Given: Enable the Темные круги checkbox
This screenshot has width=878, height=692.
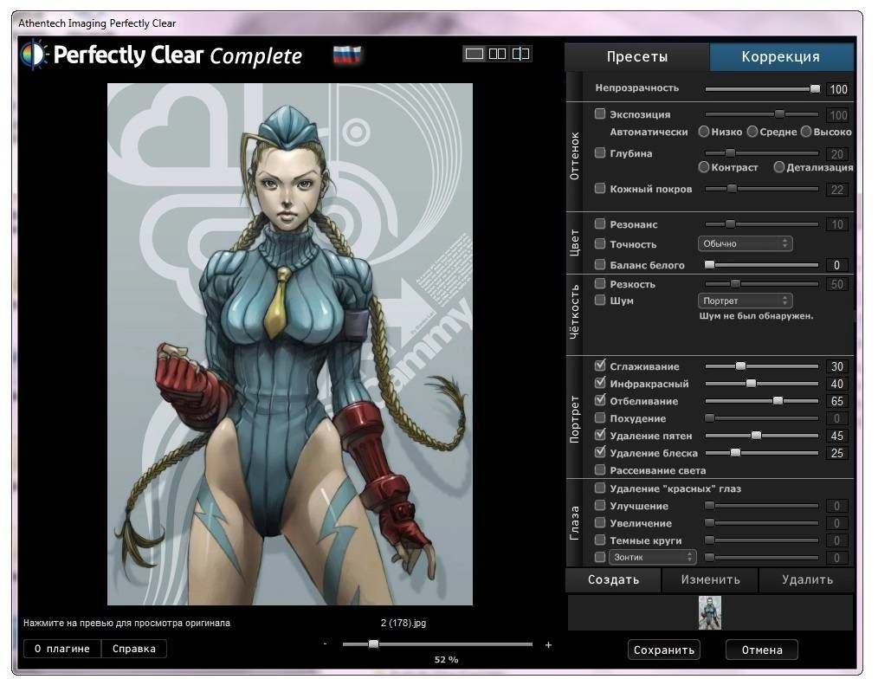Looking at the screenshot, I should 600,540.
